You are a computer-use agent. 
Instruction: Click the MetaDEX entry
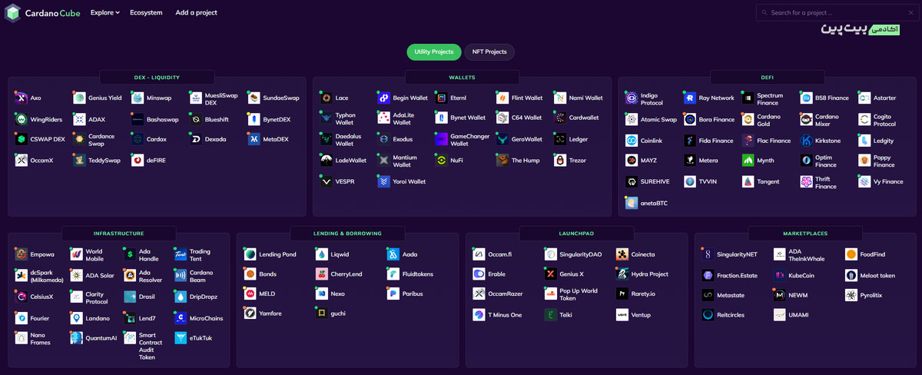pos(268,140)
